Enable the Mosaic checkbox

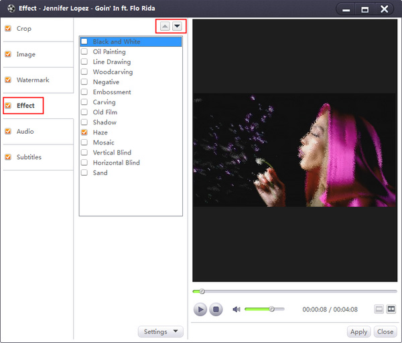pos(84,142)
